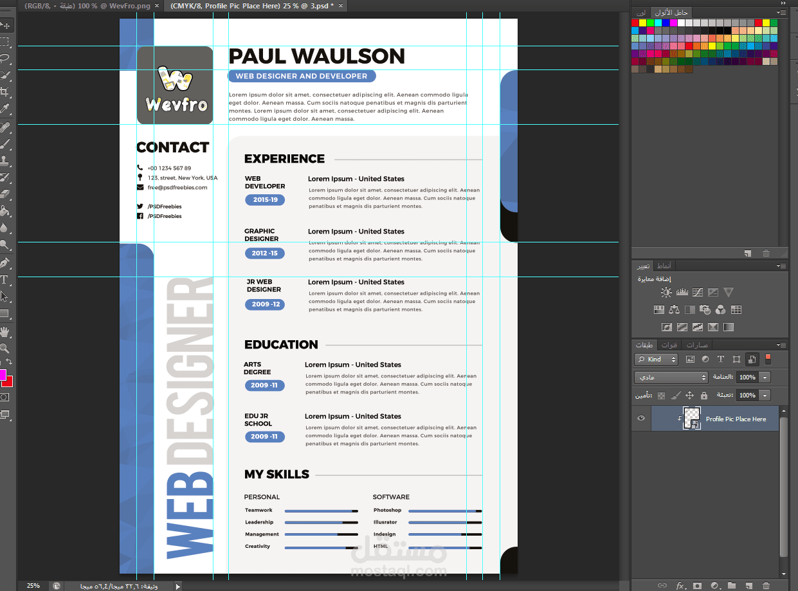Select the Crop tool
Viewport: 798px width, 591px height.
click(x=5, y=92)
